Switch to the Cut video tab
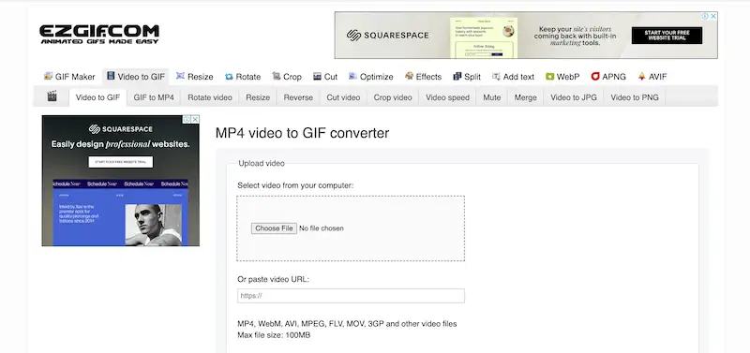 [x=343, y=97]
